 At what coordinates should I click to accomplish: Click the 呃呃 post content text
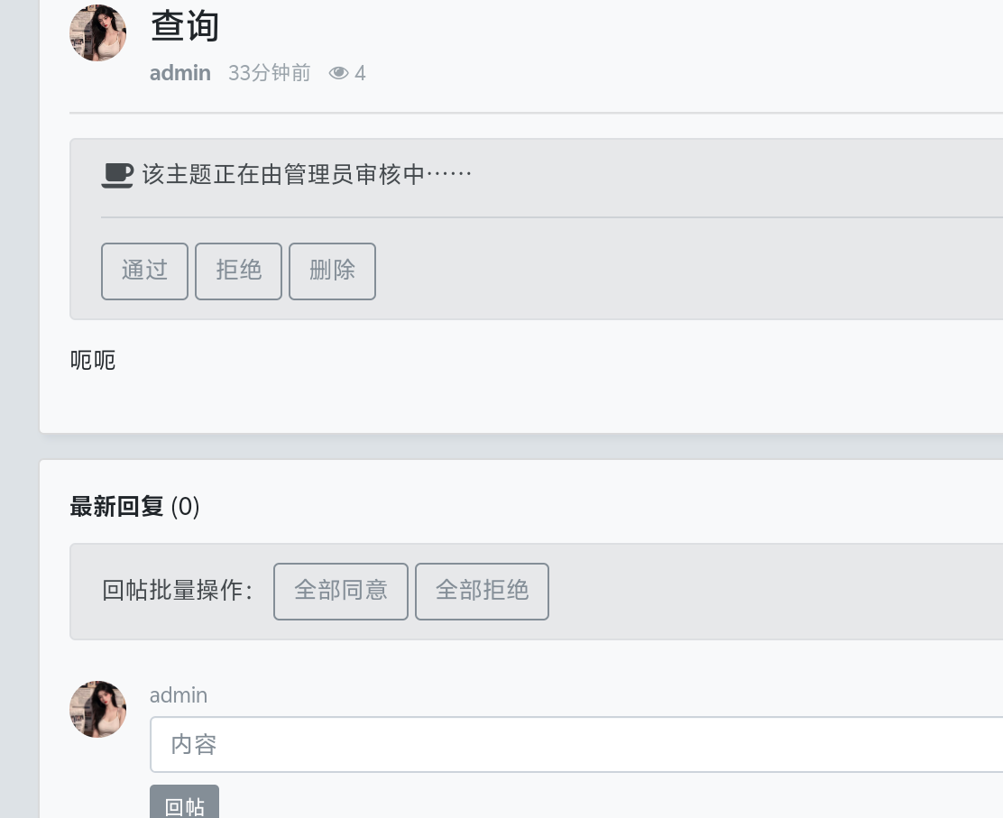pyautogui.click(x=93, y=361)
